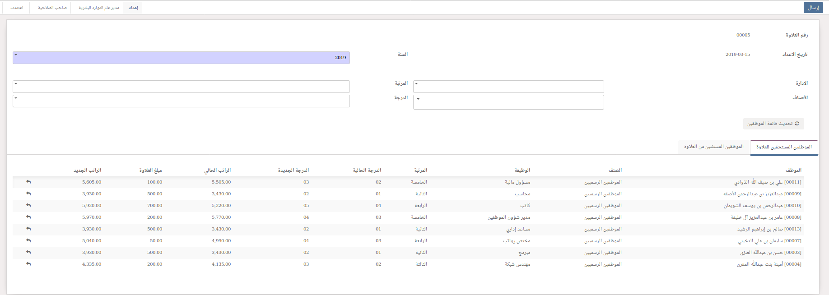The image size is (829, 295).
Task: Click تحديث قائمة الموظفين refresh button
Action: point(773,124)
